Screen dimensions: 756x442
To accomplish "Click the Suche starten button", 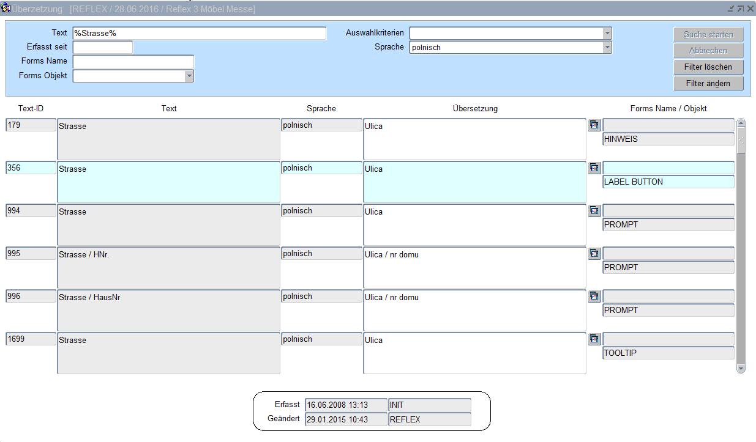I will [708, 35].
